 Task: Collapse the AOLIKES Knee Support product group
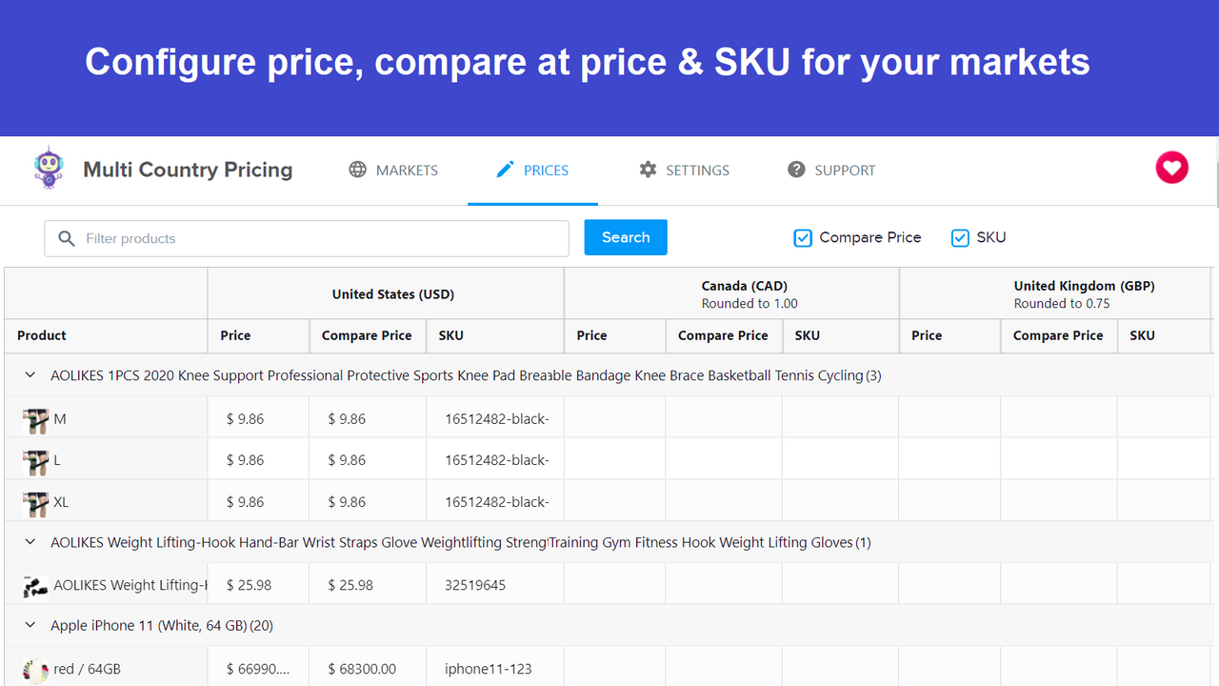[x=30, y=374]
